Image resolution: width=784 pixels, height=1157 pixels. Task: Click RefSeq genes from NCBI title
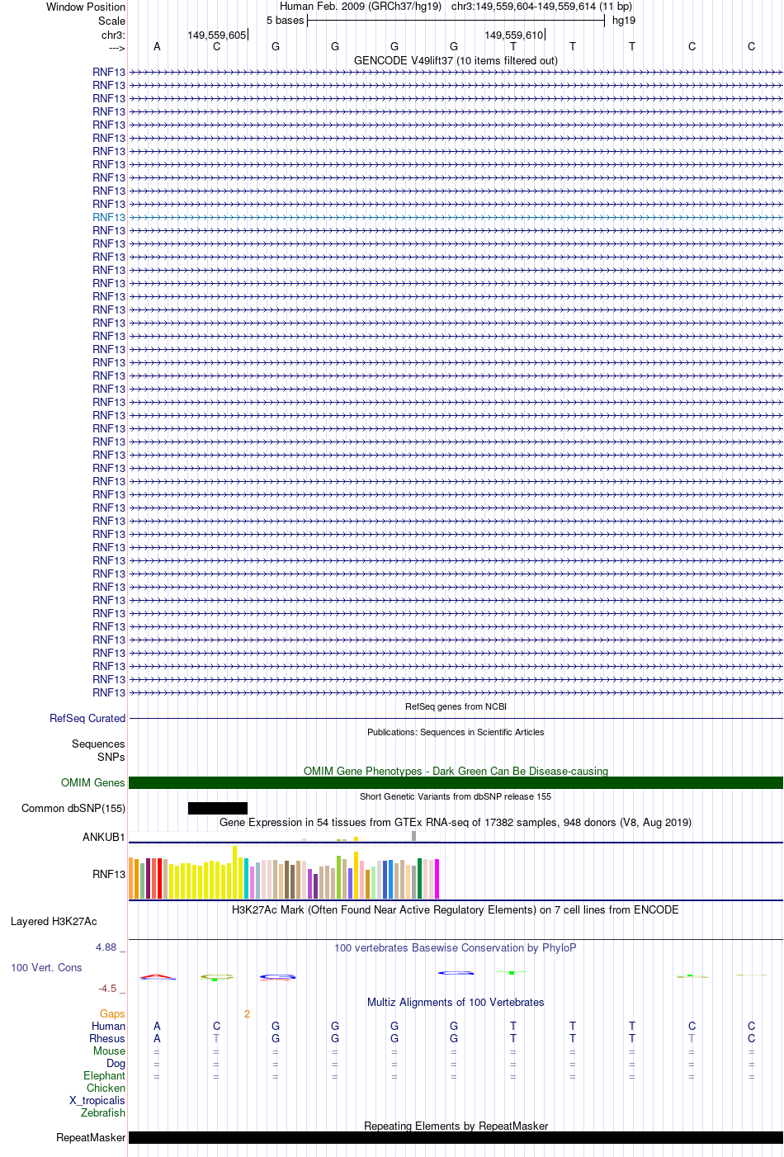456,706
